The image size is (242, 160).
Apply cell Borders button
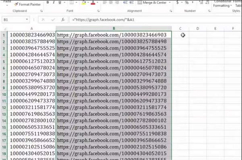click(x=71, y=2)
